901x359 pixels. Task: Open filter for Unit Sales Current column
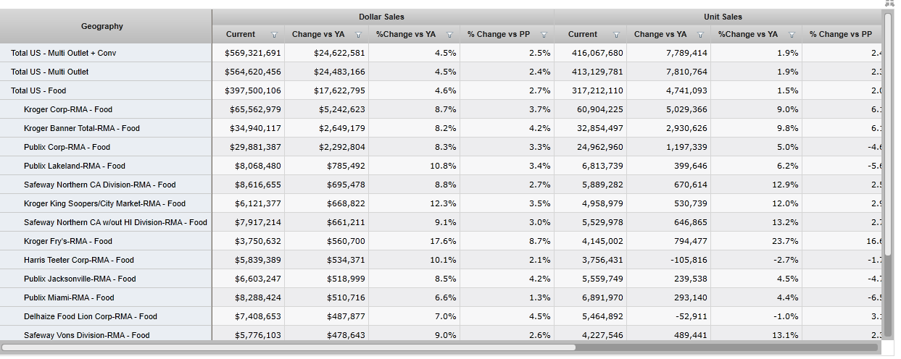coord(616,35)
